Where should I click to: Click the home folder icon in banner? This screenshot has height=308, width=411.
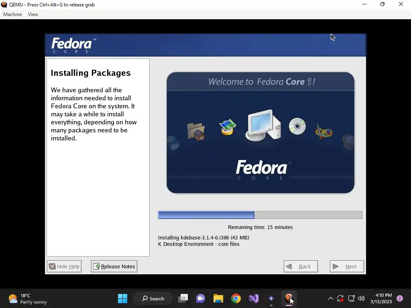click(x=196, y=132)
